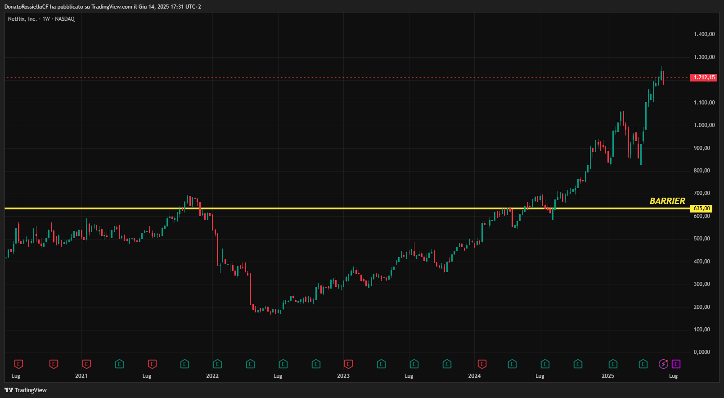Click the 1.000,00 price axis label
The height and width of the screenshot is (398, 724).
tap(704, 125)
